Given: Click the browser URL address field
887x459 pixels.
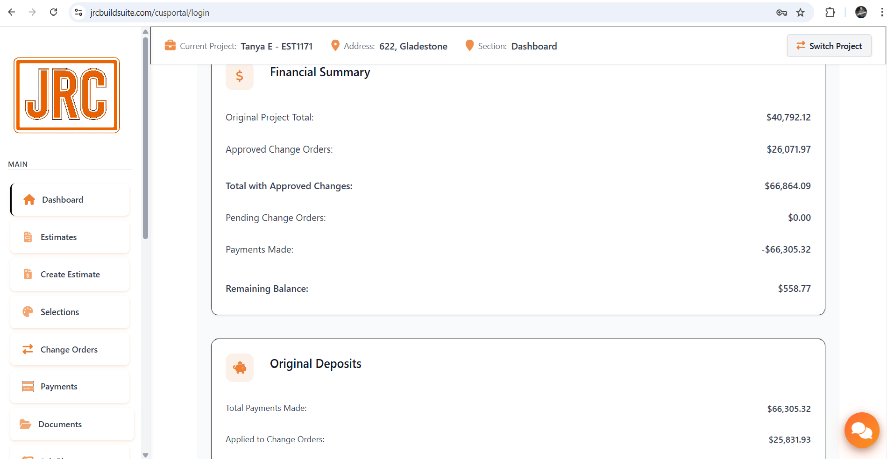Looking at the screenshot, I should [x=420, y=13].
